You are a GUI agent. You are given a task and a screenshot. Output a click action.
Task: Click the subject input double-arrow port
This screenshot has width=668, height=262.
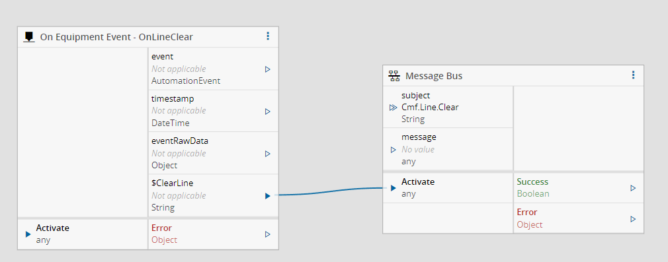point(394,108)
